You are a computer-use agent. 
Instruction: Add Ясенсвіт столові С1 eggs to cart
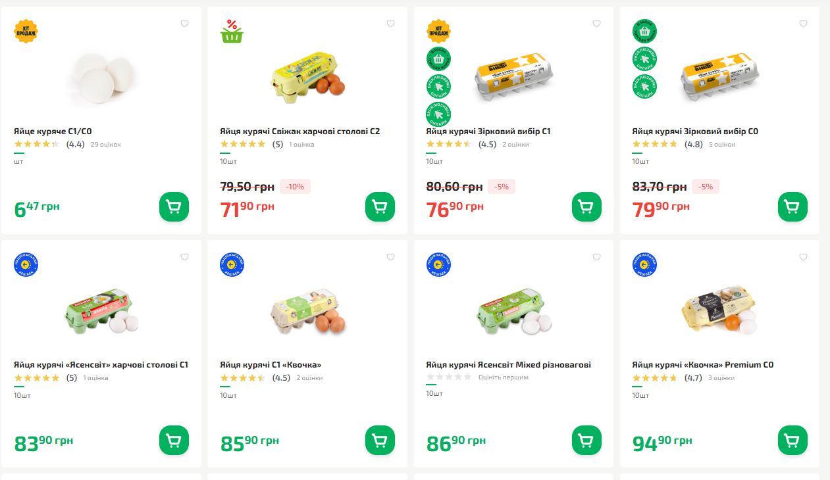174,440
